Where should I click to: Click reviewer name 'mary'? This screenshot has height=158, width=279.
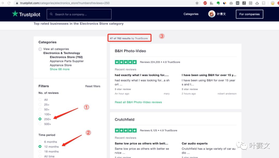(167, 94)
